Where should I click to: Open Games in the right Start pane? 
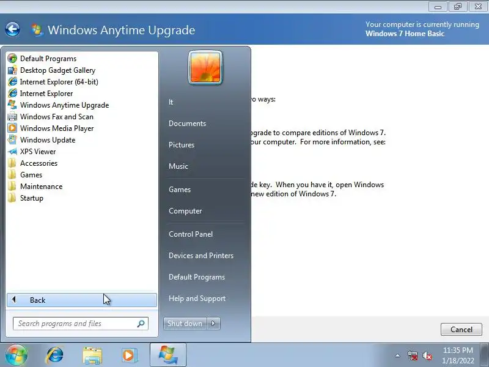click(179, 190)
